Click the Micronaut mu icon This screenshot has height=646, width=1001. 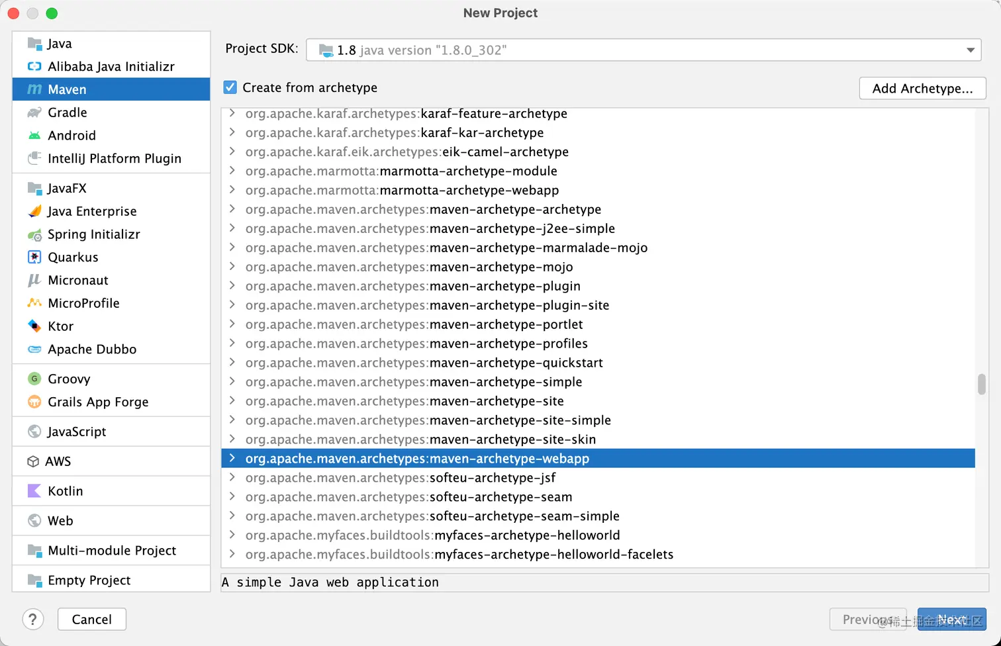coord(34,281)
